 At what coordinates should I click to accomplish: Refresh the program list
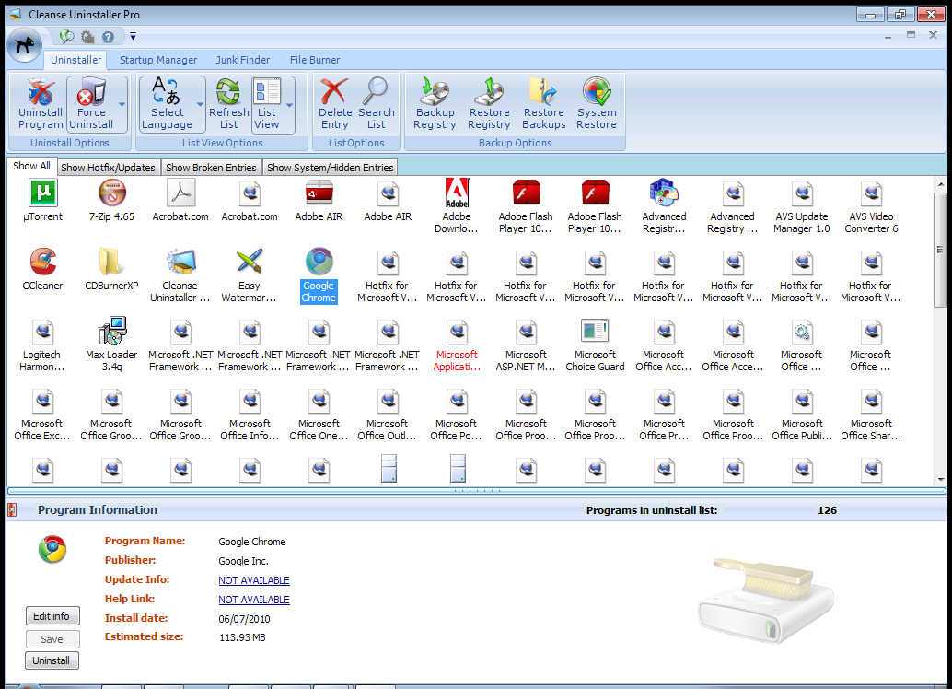point(229,104)
